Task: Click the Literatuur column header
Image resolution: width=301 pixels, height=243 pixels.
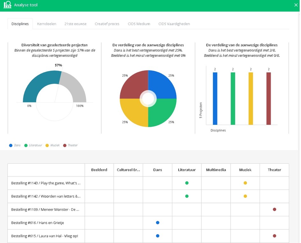Action: pyautogui.click(x=187, y=170)
